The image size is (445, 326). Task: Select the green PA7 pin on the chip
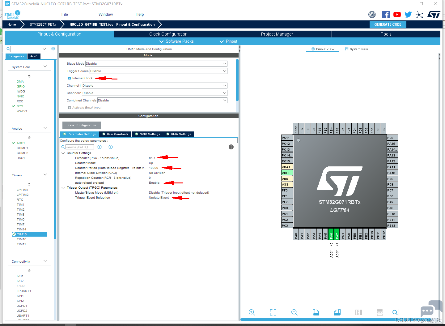point(337,234)
